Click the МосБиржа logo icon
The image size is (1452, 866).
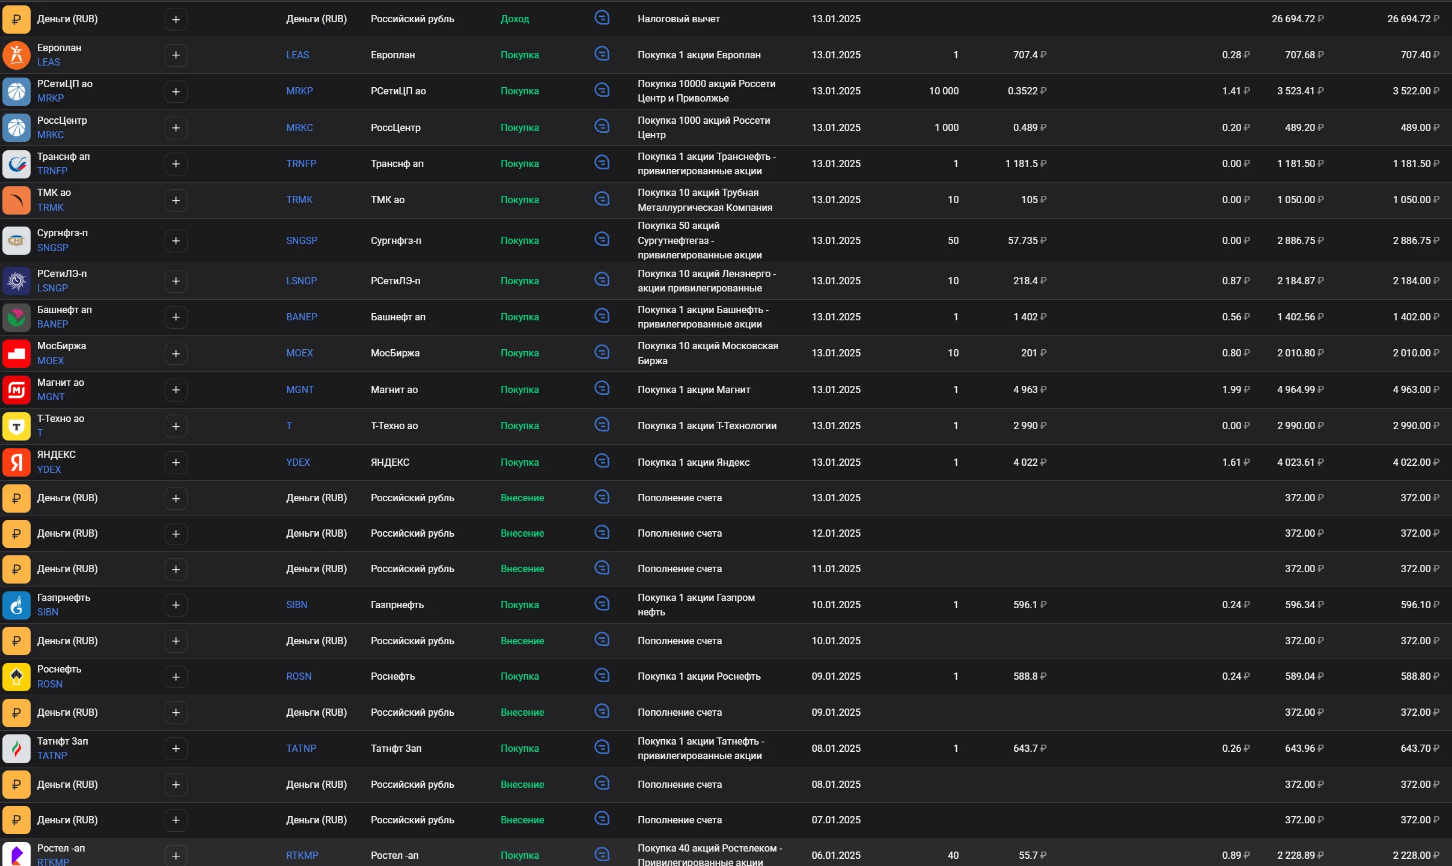[17, 353]
